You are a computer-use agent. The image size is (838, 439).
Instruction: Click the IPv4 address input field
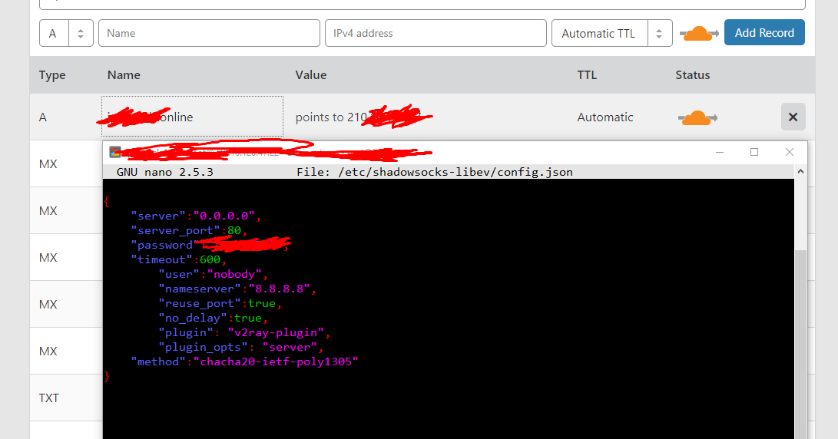(436, 33)
